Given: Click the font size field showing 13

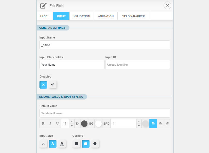Looking at the screenshot, I should pyautogui.click(x=65, y=124).
